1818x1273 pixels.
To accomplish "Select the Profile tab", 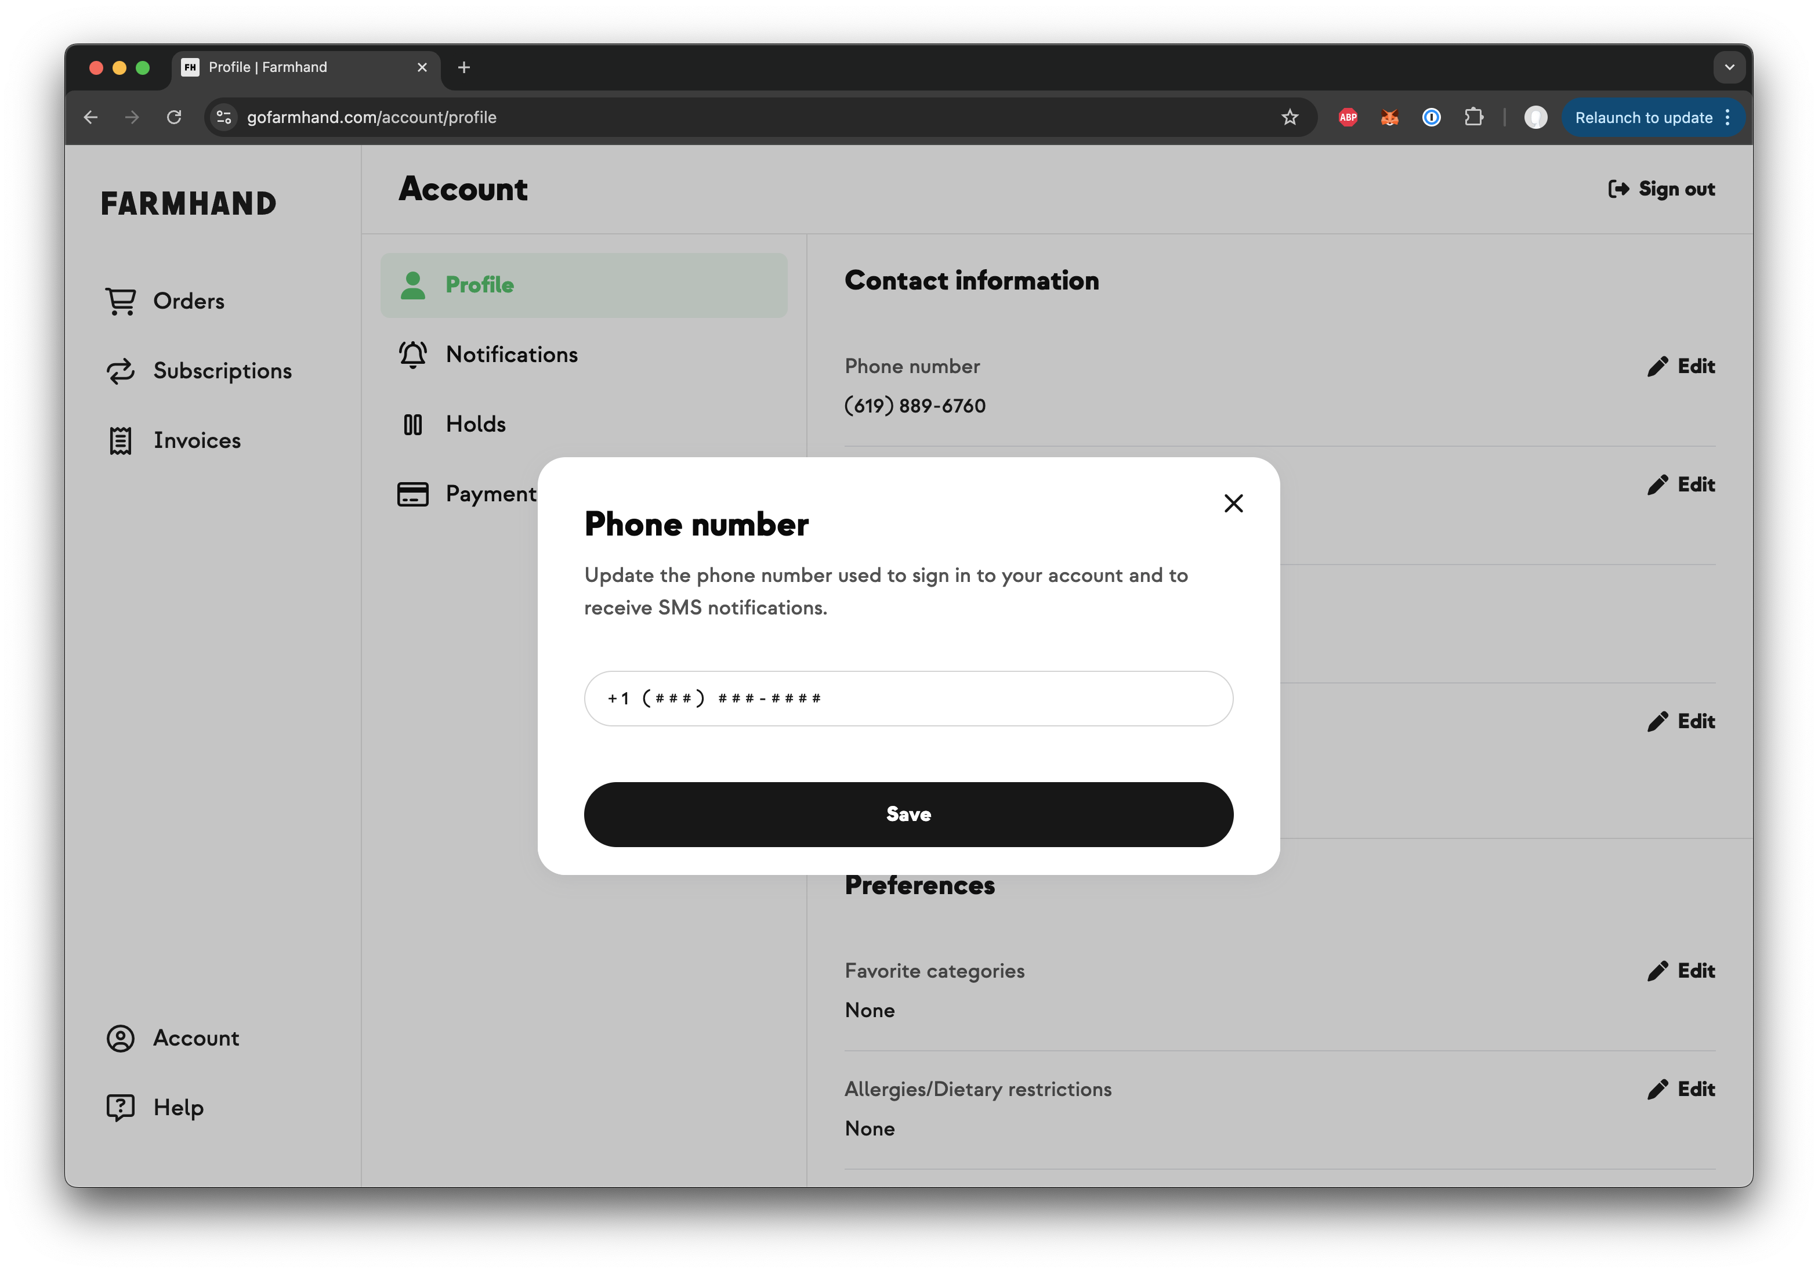I will coord(584,285).
